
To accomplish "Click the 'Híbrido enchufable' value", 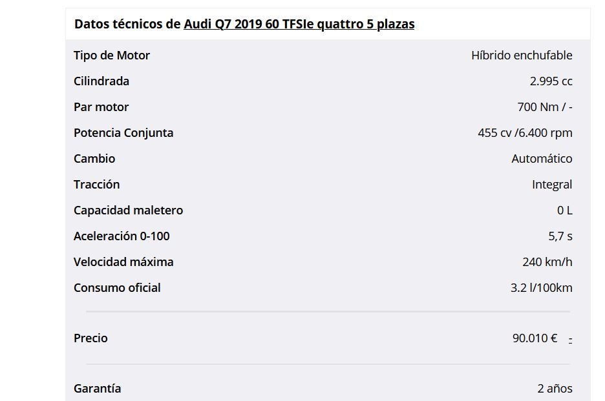I will click(522, 56).
